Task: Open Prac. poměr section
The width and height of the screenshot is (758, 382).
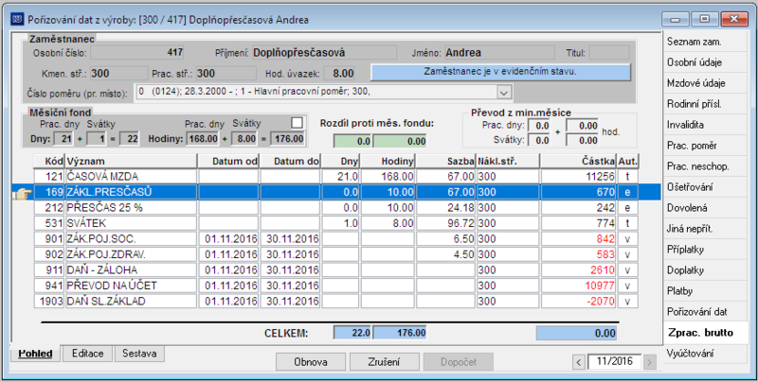Action: tap(705, 146)
